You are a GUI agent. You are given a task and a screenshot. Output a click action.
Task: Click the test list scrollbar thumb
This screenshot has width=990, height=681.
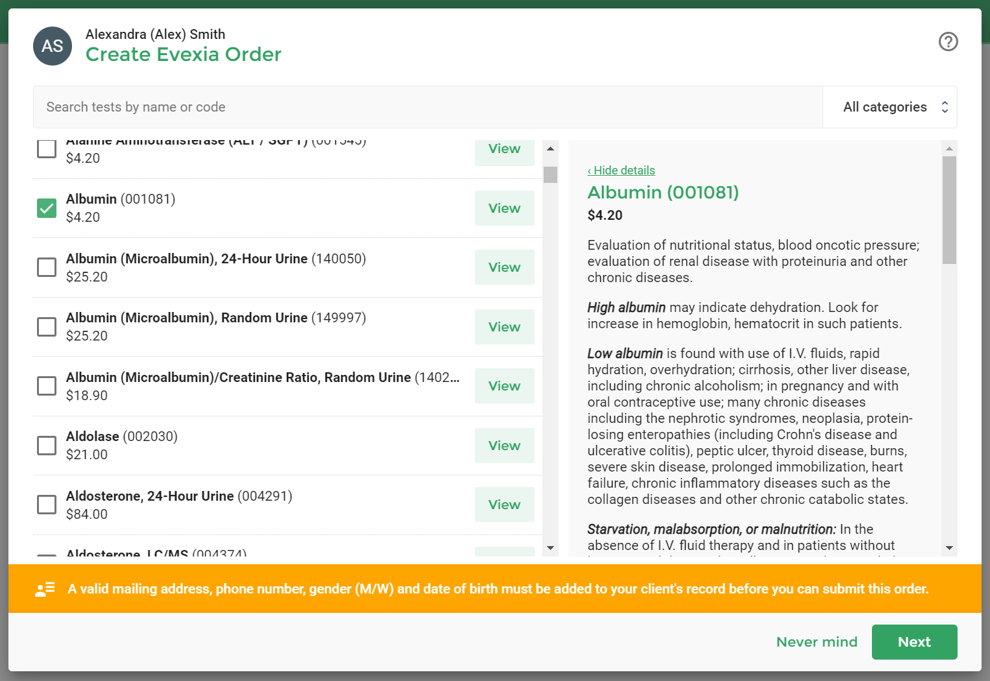click(550, 174)
